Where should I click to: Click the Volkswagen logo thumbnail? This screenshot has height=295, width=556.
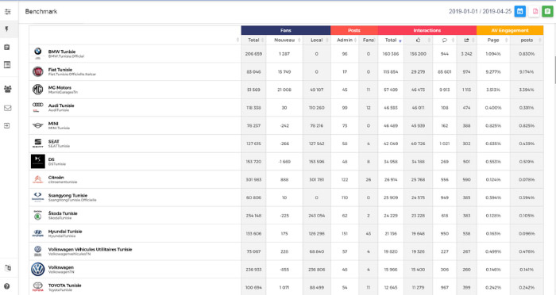pos(38,269)
